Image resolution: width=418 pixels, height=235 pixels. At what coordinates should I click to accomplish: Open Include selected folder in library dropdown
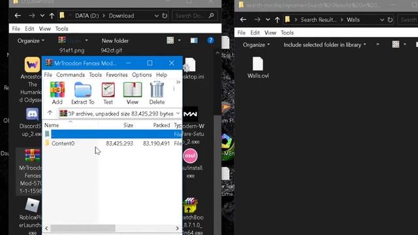click(325, 45)
